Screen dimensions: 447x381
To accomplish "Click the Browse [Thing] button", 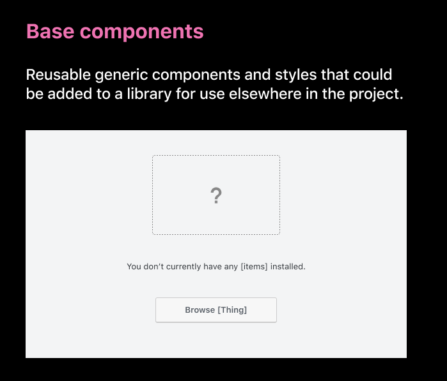I will (x=216, y=310).
